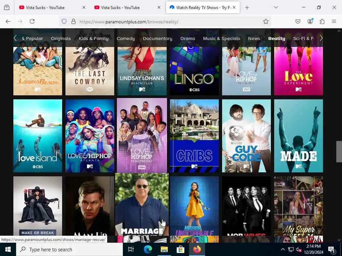Open the Firefox hamburger menu
The image size is (342, 256).
(x=334, y=21)
